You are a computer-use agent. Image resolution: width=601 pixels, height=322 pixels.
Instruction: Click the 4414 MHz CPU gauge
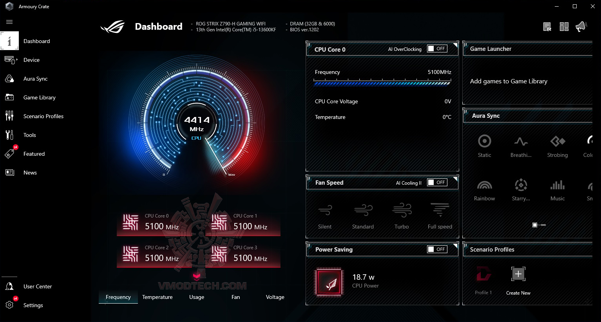pos(197,122)
